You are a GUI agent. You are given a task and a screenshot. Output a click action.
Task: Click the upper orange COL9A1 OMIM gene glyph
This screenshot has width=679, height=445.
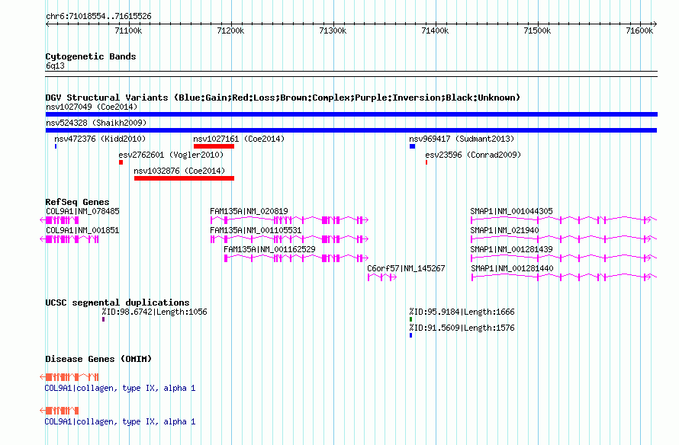tap(69, 377)
